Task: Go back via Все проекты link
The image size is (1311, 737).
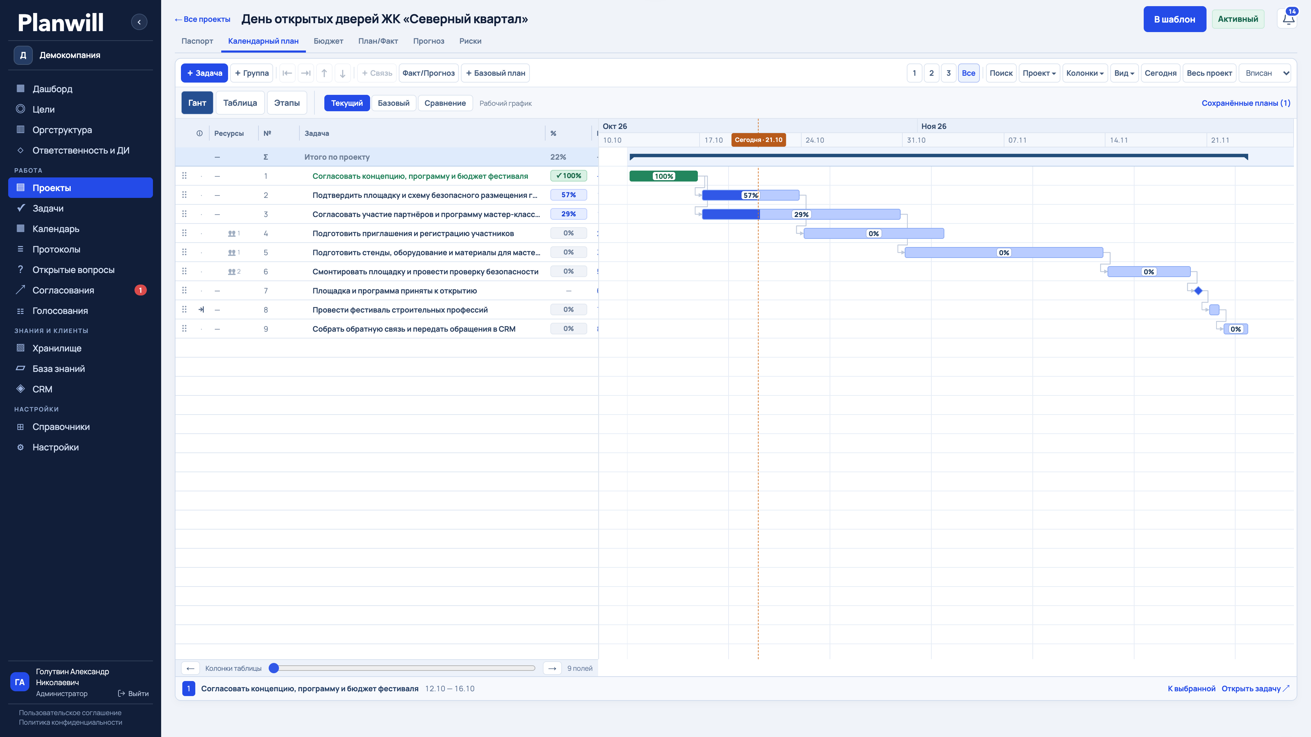Action: coord(202,19)
